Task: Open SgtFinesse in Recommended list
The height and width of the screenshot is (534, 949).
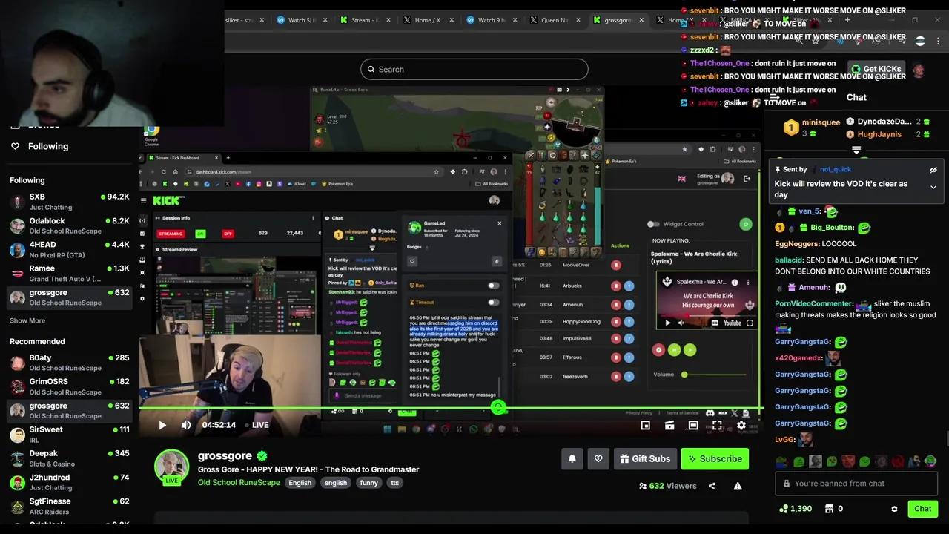Action: (x=70, y=506)
